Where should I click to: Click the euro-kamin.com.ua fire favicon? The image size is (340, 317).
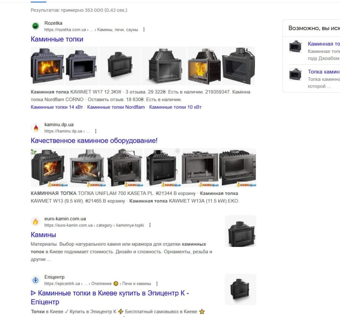tap(36, 222)
